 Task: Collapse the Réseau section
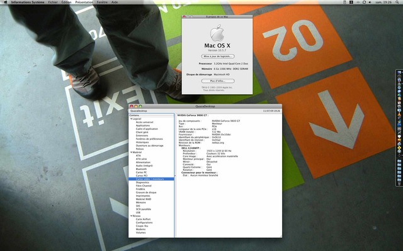pyautogui.click(x=132, y=216)
